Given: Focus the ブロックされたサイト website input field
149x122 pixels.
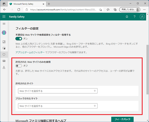Looking at the screenshot, I should coord(58,106).
